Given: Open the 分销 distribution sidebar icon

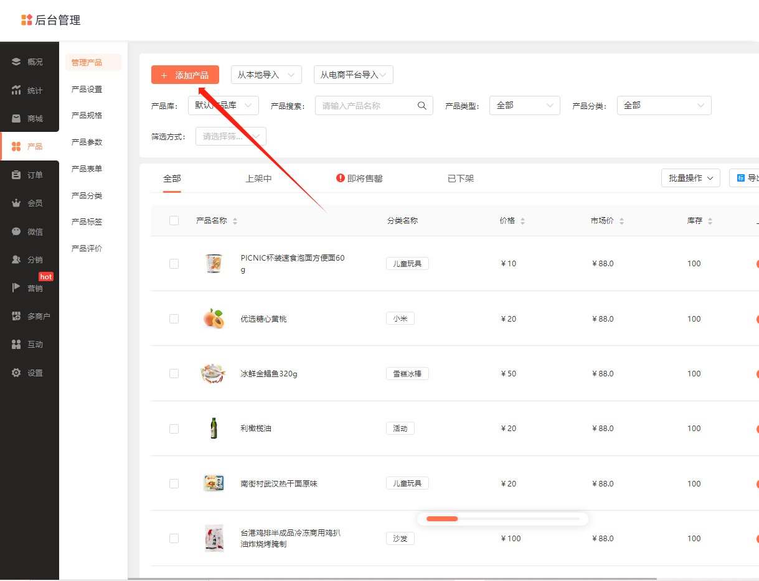Looking at the screenshot, I should 16,259.
